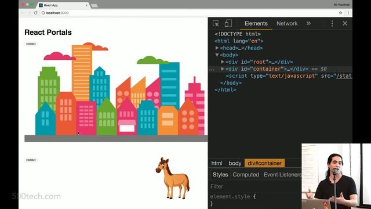Click the closing body tag line
Screen dimensions: 371x209
click(x=231, y=82)
